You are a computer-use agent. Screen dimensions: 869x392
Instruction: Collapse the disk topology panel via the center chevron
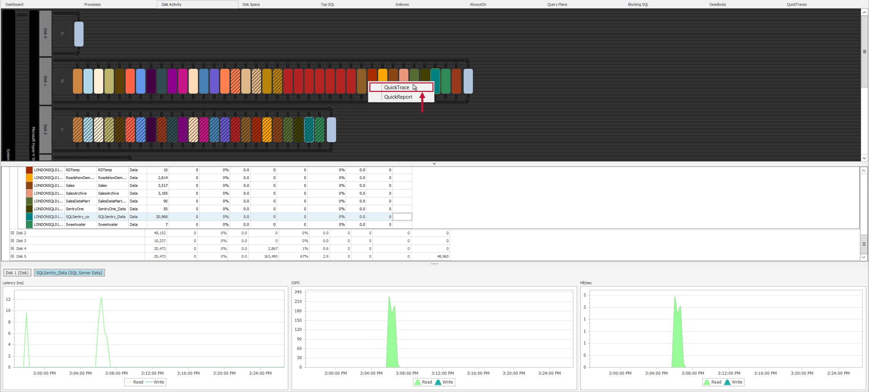tap(434, 163)
